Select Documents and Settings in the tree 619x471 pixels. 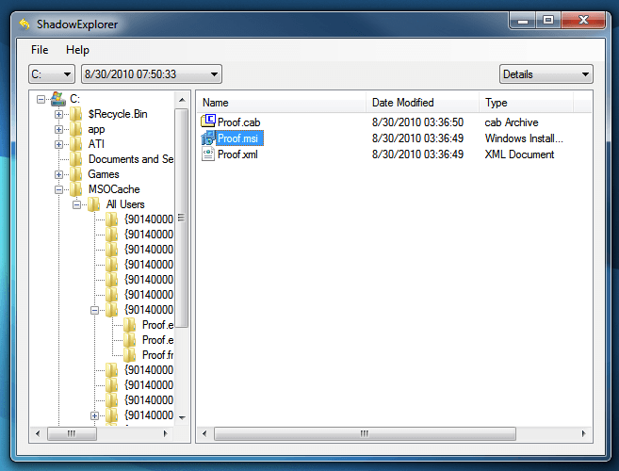tap(131, 159)
